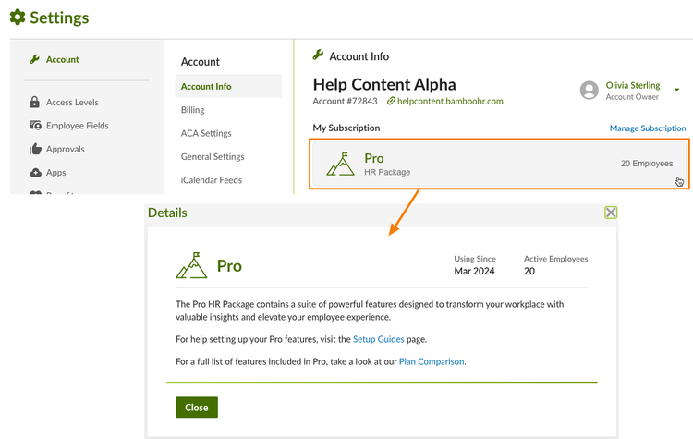Click the Mar 2024 value
Image resolution: width=693 pixels, height=439 pixels.
(474, 271)
